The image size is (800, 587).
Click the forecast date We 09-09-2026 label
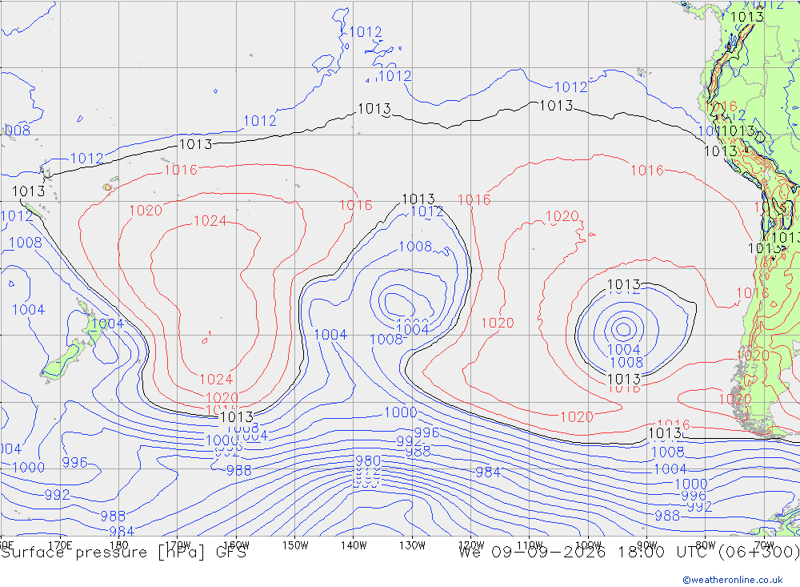tap(532, 553)
